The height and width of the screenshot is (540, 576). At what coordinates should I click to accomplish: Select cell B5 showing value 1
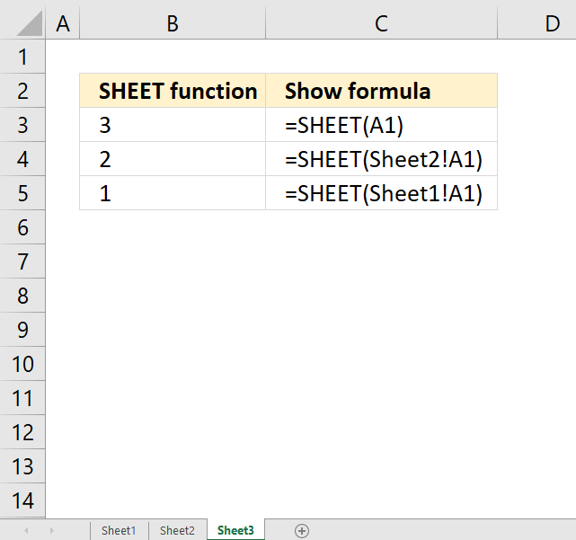173,193
